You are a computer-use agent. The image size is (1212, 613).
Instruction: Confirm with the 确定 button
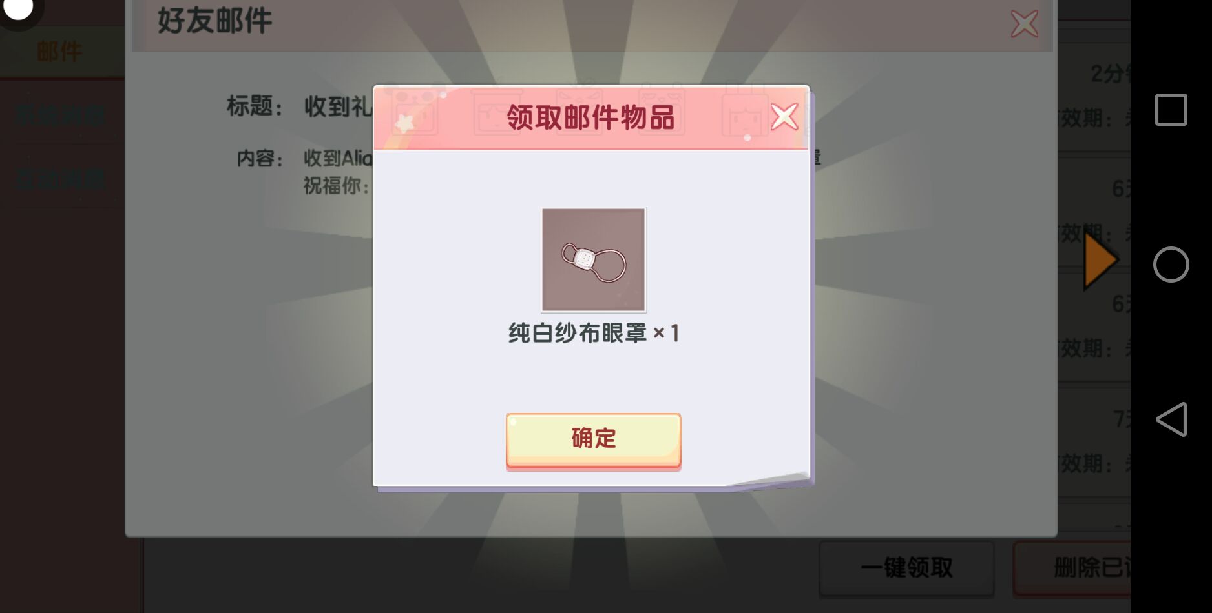[593, 439]
